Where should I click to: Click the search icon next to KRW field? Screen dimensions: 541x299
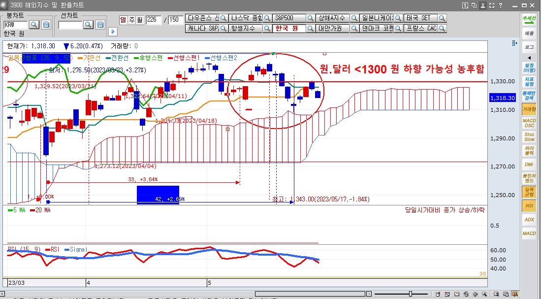coord(34,25)
